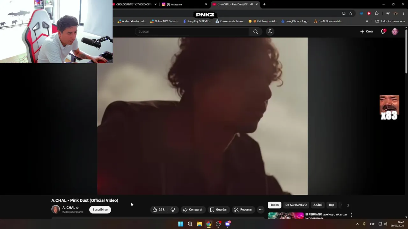The image size is (408, 229).
Task: Open a new browser tab
Action: pos(264,4)
